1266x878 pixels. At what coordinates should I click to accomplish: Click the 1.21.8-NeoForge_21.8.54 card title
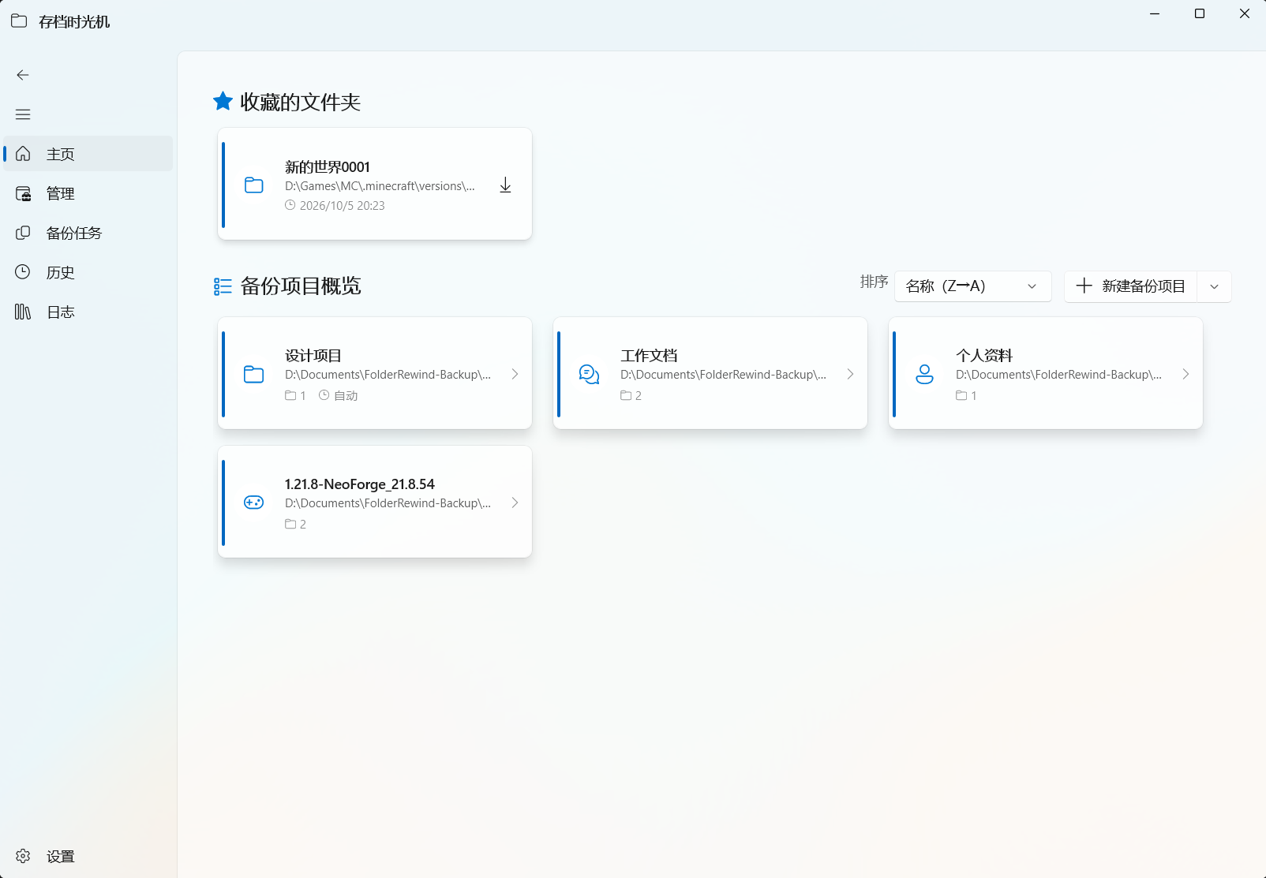pos(360,484)
